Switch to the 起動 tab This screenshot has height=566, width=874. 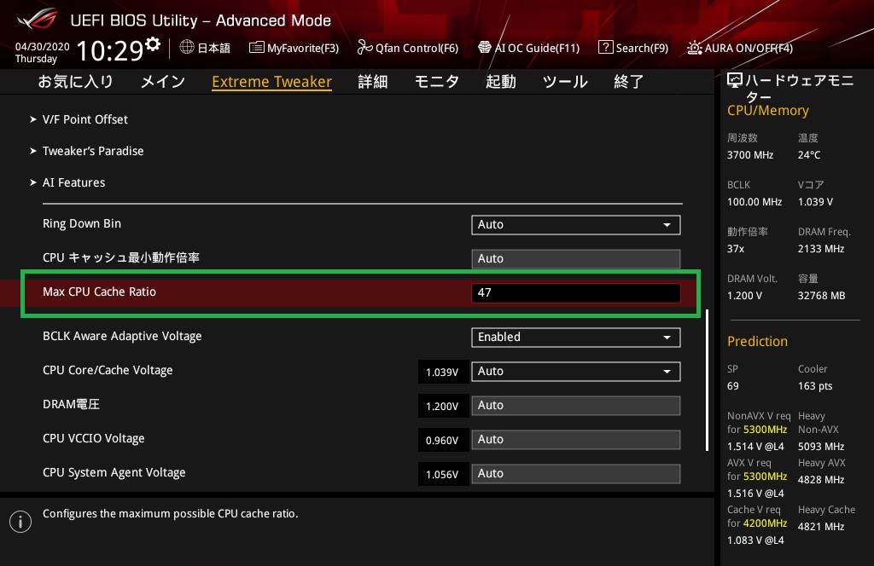(500, 82)
